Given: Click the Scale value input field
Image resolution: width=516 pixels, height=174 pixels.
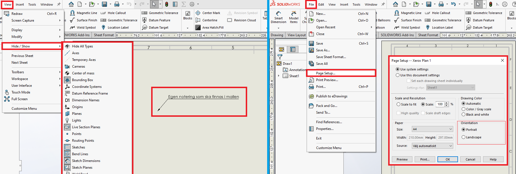Looking at the screenshot, I should point(440,104).
